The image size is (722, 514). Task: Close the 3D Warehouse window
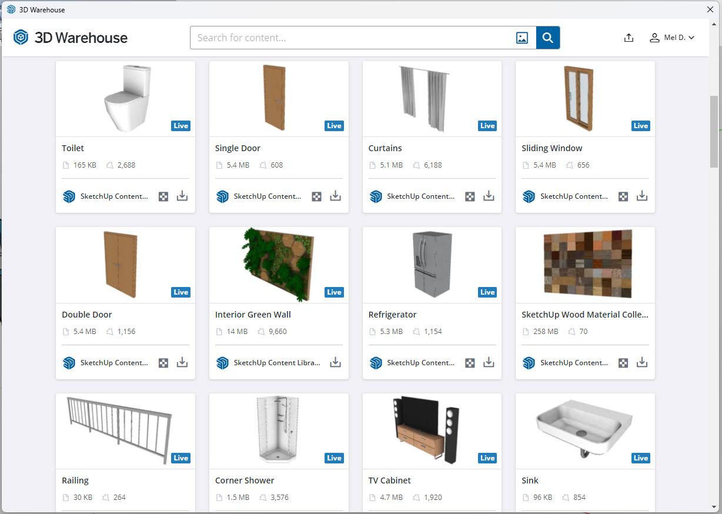coord(710,9)
